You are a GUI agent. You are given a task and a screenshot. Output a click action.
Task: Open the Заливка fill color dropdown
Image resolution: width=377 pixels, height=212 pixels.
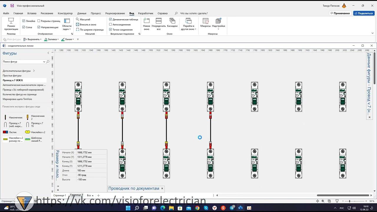point(52,39)
